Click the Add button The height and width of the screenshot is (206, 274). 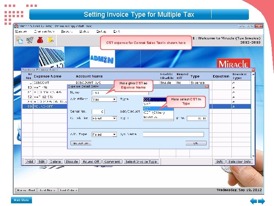tap(30, 161)
